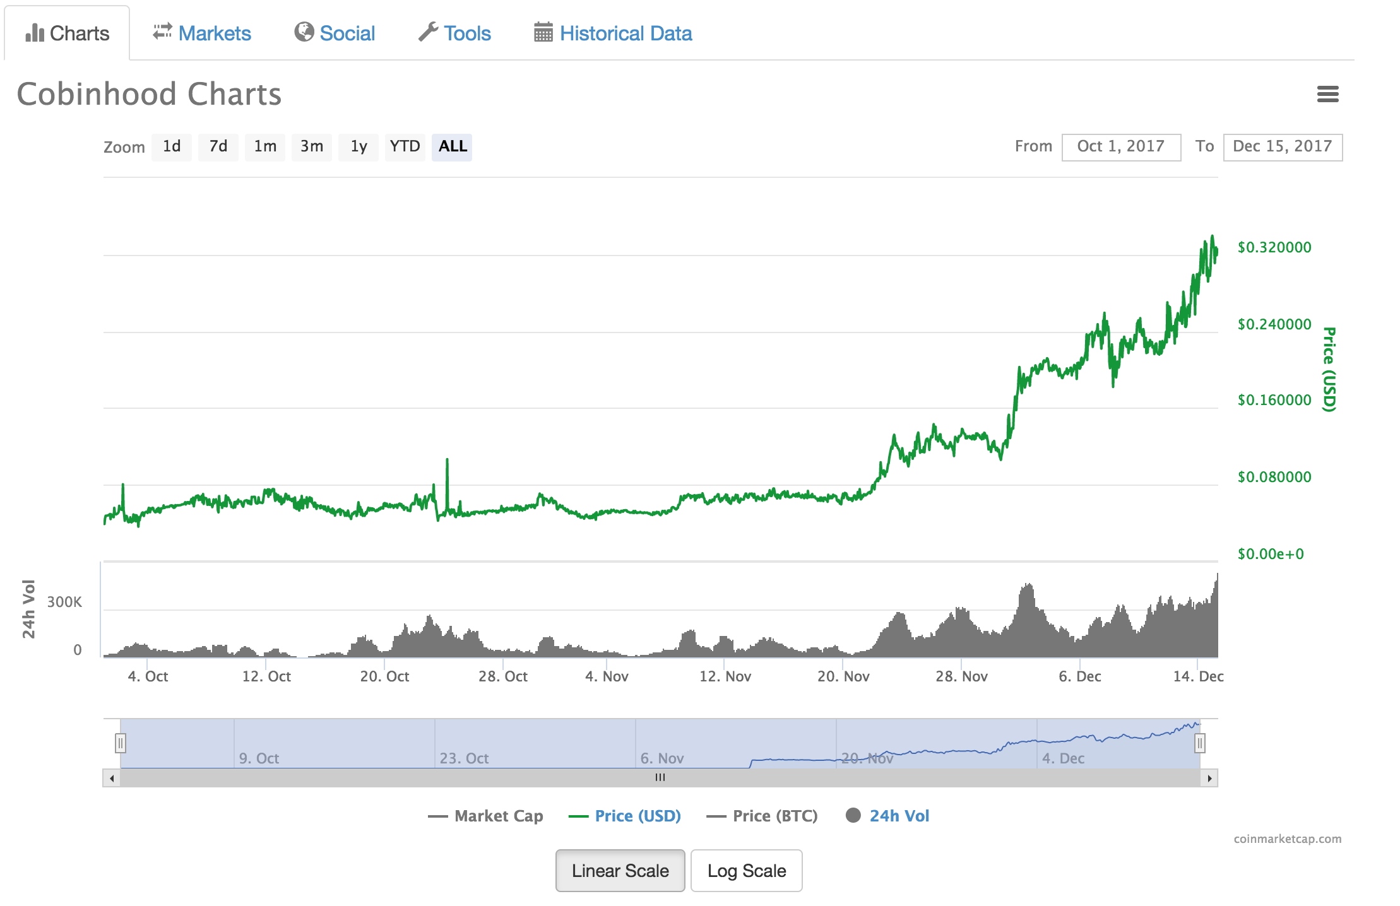
Task: Click the bar chart icon in Charts tab
Action: [x=35, y=33]
